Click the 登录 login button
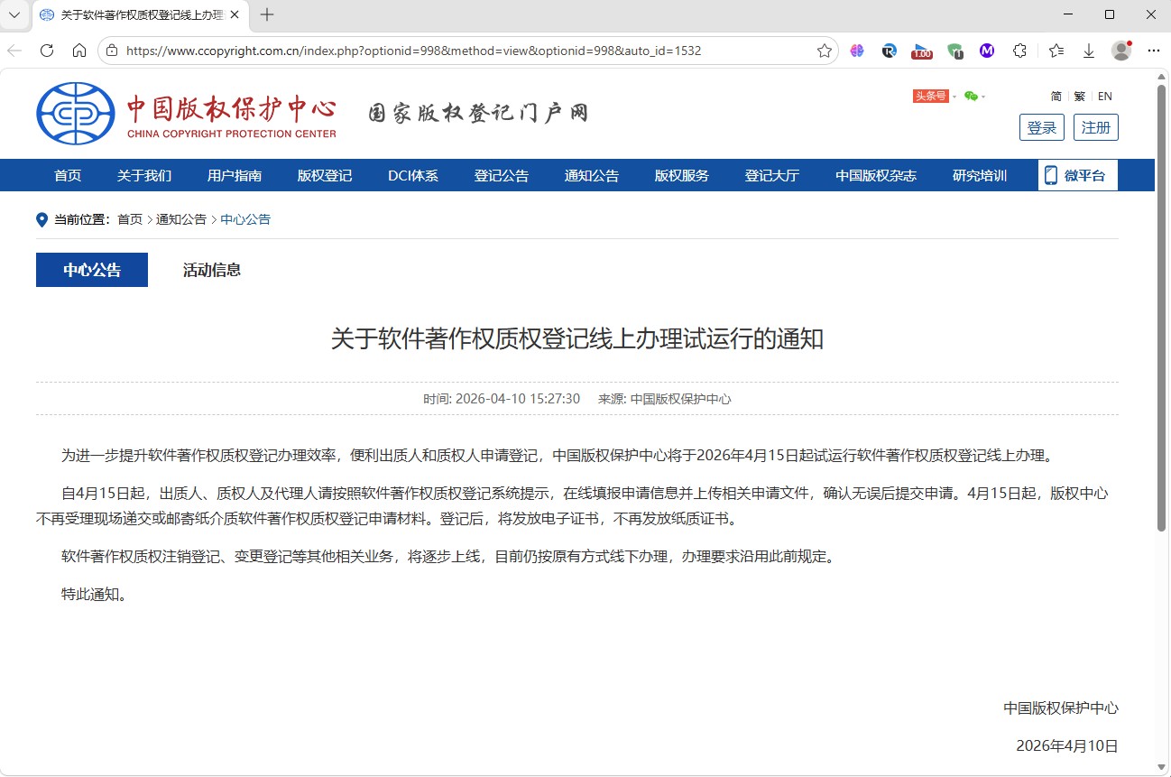The image size is (1171, 777). (1042, 127)
